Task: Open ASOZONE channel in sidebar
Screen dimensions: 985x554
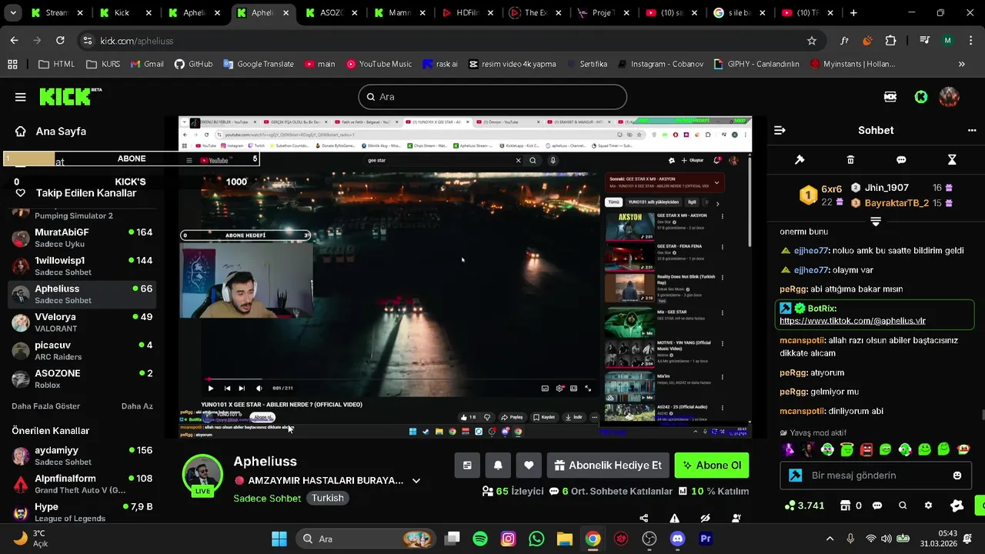Action: (82, 379)
